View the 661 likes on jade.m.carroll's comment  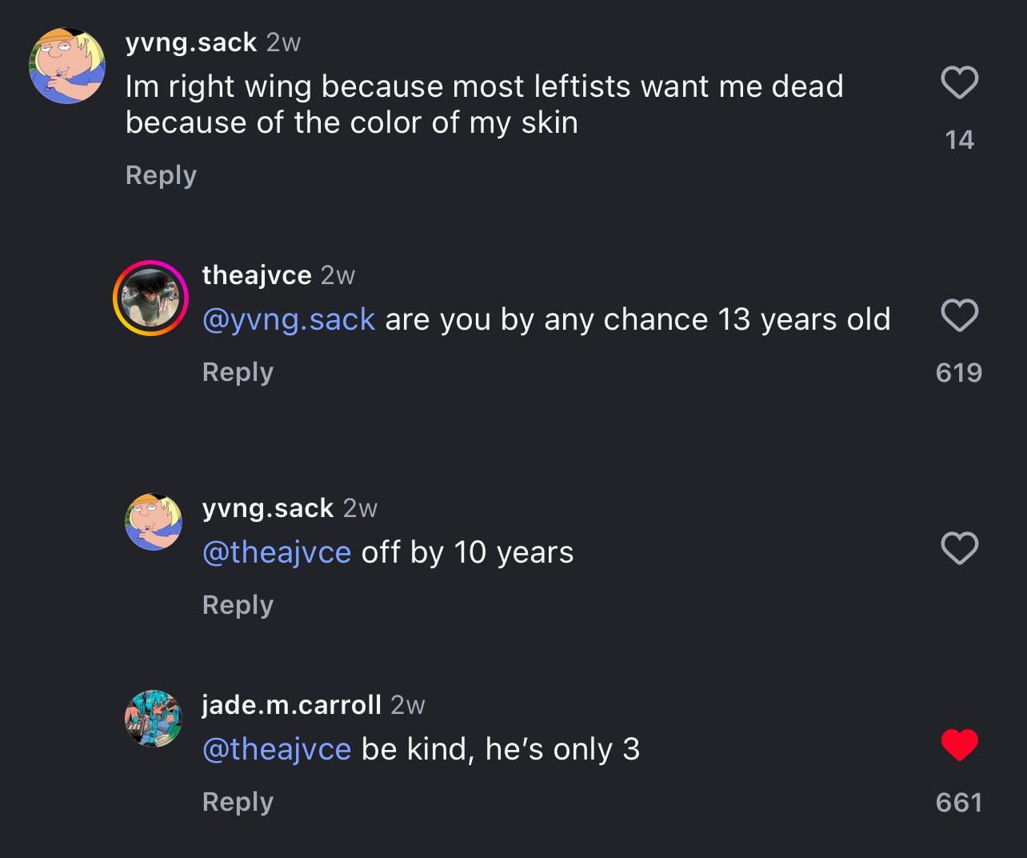[x=959, y=802]
